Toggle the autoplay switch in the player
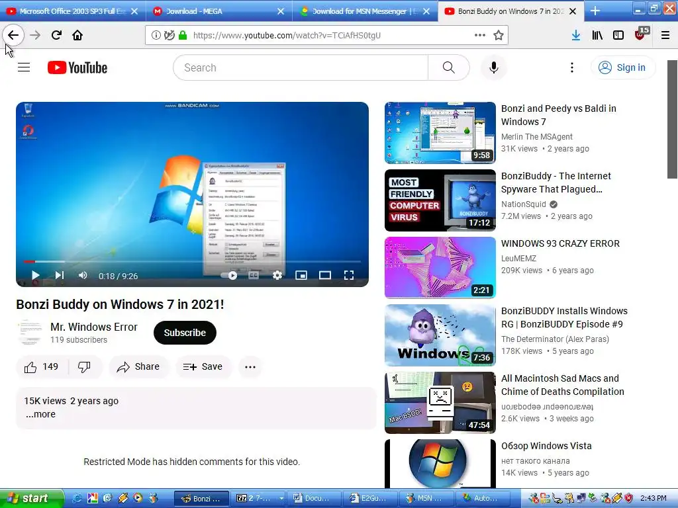 230,275
